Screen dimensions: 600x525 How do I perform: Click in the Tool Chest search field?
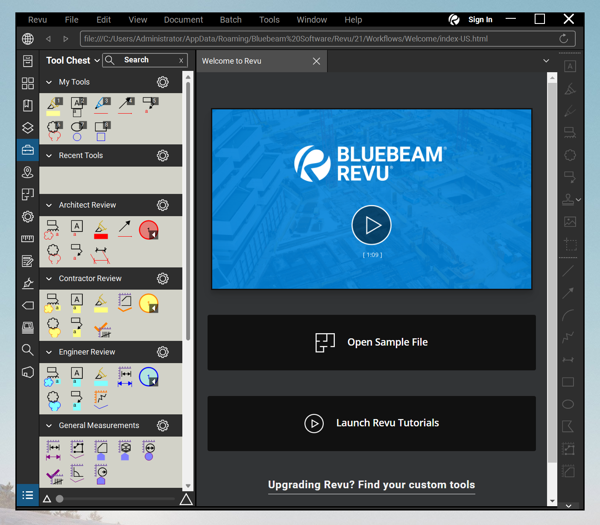(x=145, y=60)
